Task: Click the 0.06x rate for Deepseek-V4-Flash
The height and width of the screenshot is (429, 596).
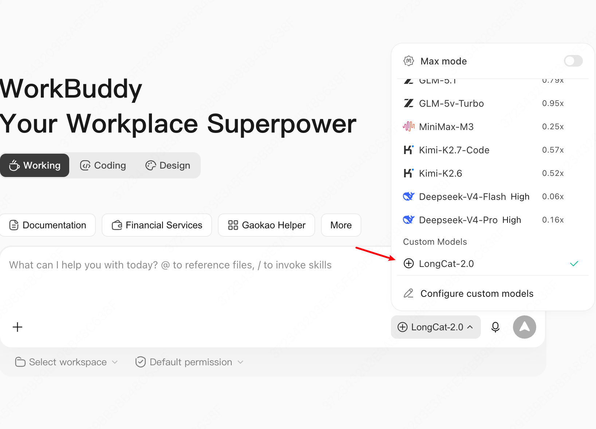Action: coord(553,197)
